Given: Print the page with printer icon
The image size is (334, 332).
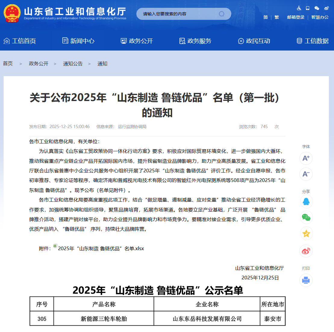Looking at the screenshot, I should 306,280.
